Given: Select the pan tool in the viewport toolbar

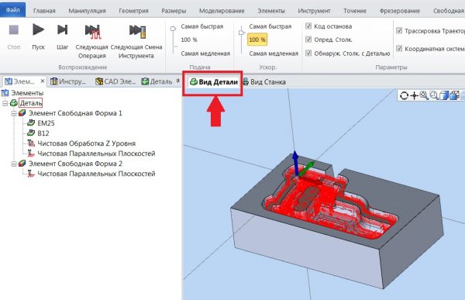Looking at the screenshot, I should tap(414, 95).
